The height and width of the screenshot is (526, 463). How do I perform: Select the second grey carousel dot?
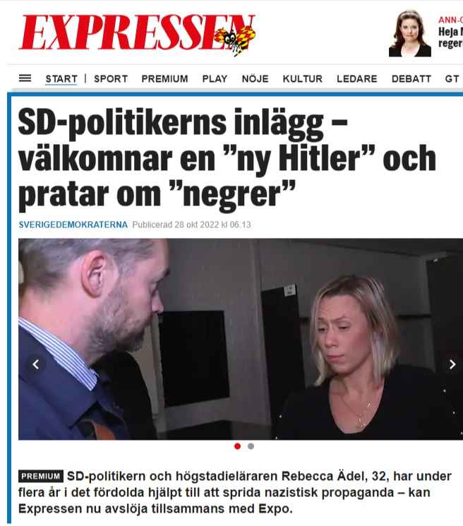251,446
